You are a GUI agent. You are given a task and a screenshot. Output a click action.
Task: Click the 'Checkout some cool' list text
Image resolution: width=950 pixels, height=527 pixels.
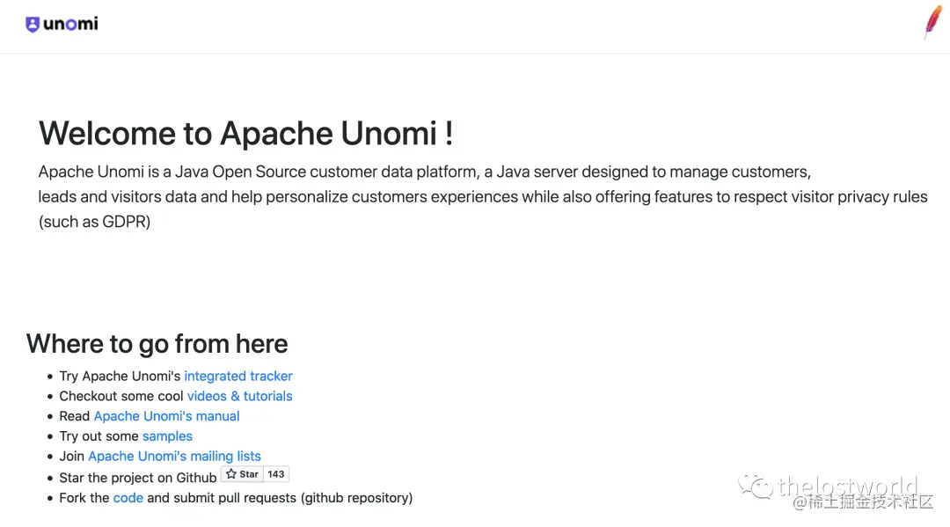[x=121, y=396]
